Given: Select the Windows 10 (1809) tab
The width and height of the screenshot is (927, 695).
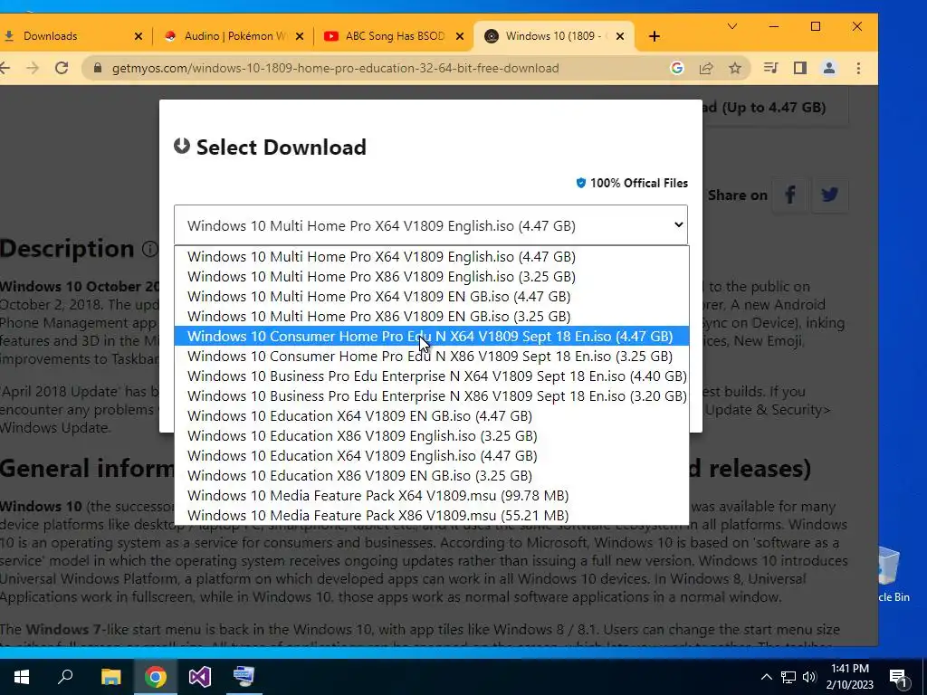Looking at the screenshot, I should 553,36.
